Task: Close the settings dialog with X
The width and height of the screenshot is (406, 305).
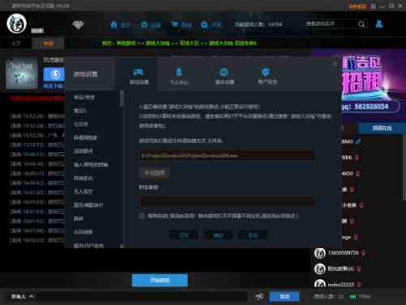Action: [335, 64]
